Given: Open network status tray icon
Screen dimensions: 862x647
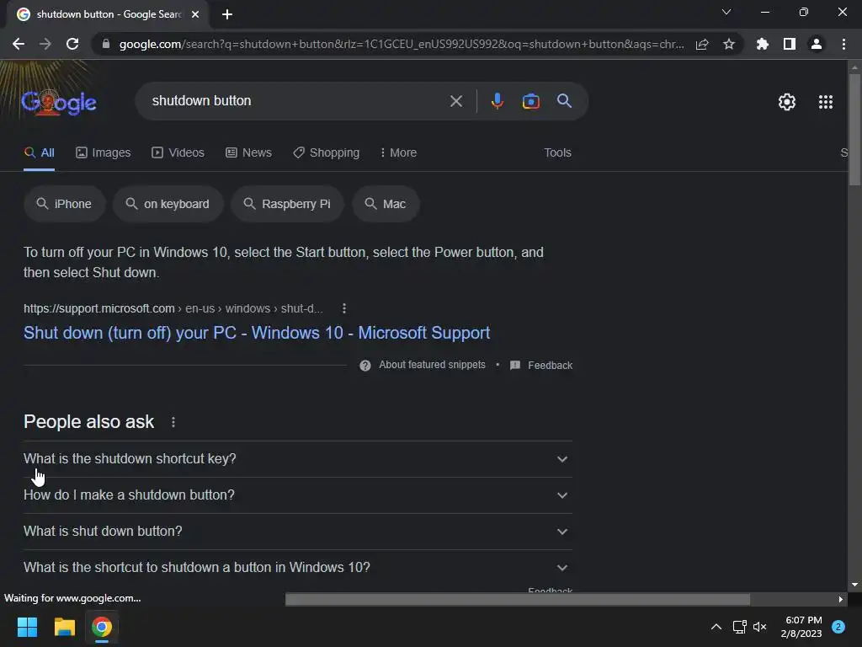Looking at the screenshot, I should (x=739, y=627).
